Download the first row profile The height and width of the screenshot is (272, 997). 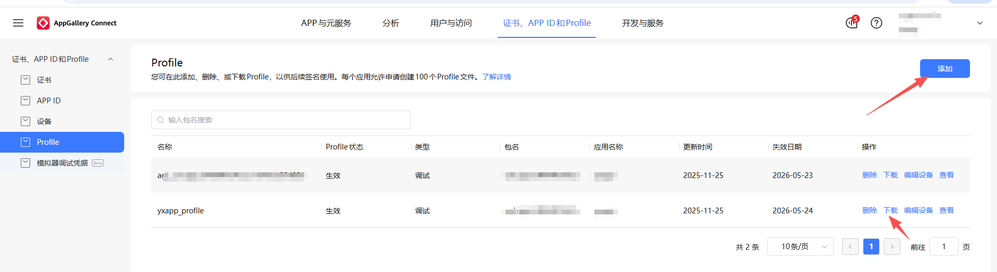(x=890, y=175)
